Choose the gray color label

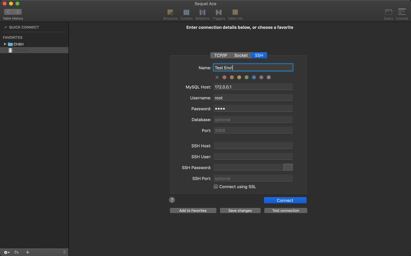tap(269, 77)
